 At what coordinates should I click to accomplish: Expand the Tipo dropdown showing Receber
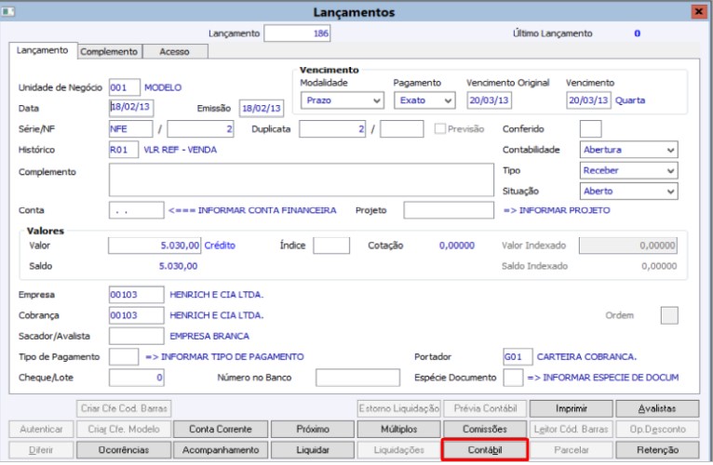628,170
